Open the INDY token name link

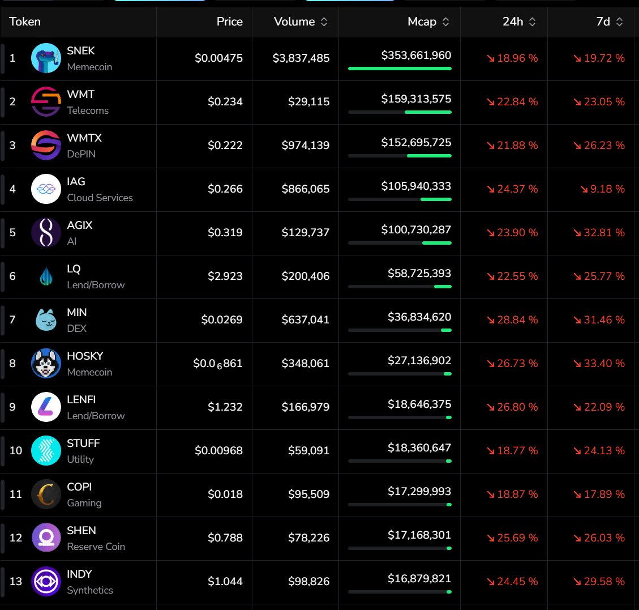click(x=79, y=574)
